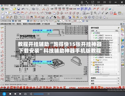Adjust the blue volume slider
The image size is (125, 96).
point(38,94)
